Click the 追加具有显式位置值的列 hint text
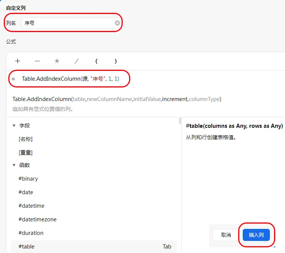Viewport: 285px width, 253px height. (43, 109)
